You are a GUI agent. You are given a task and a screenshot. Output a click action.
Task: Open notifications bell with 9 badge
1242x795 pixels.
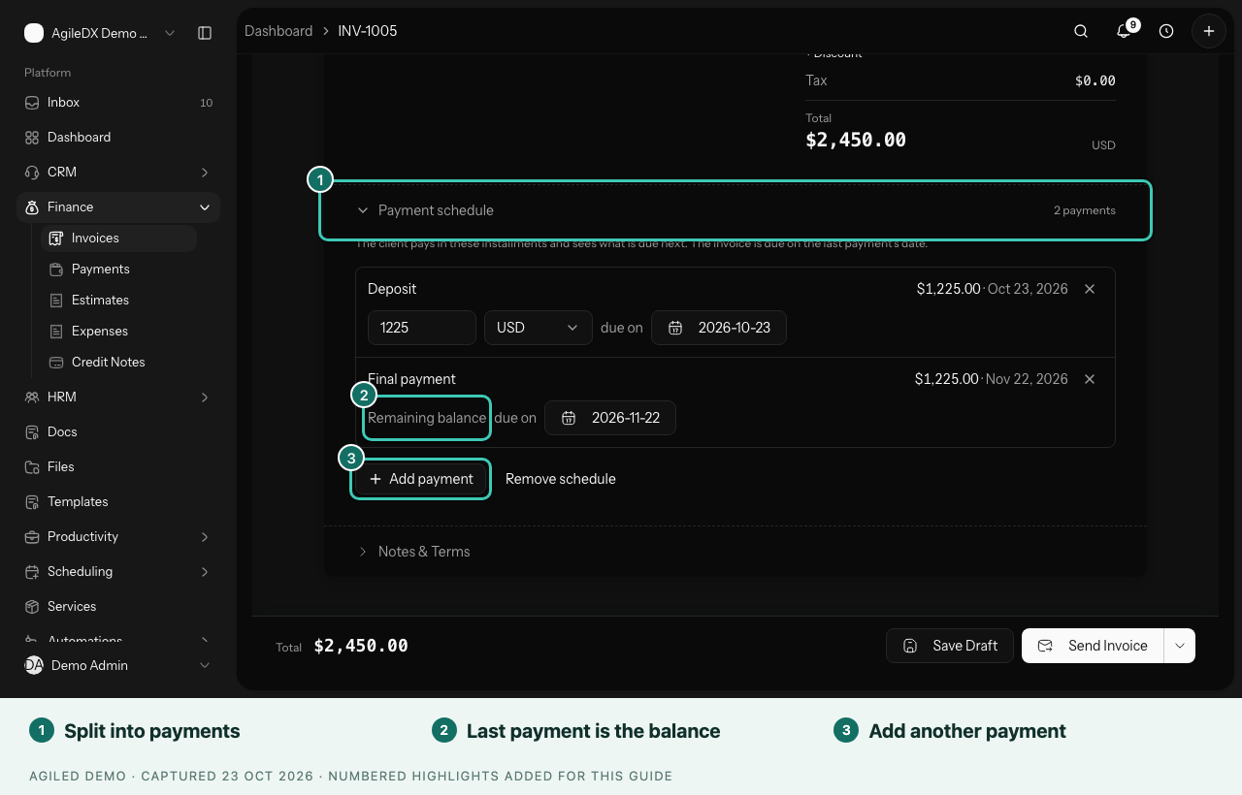coord(1124,31)
